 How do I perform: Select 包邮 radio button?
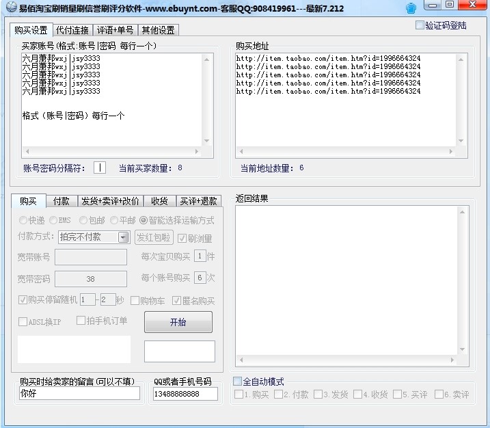pyautogui.click(x=83, y=220)
